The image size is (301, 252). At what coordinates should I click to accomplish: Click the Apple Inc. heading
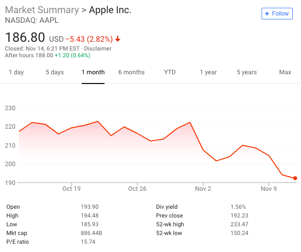coord(110,10)
